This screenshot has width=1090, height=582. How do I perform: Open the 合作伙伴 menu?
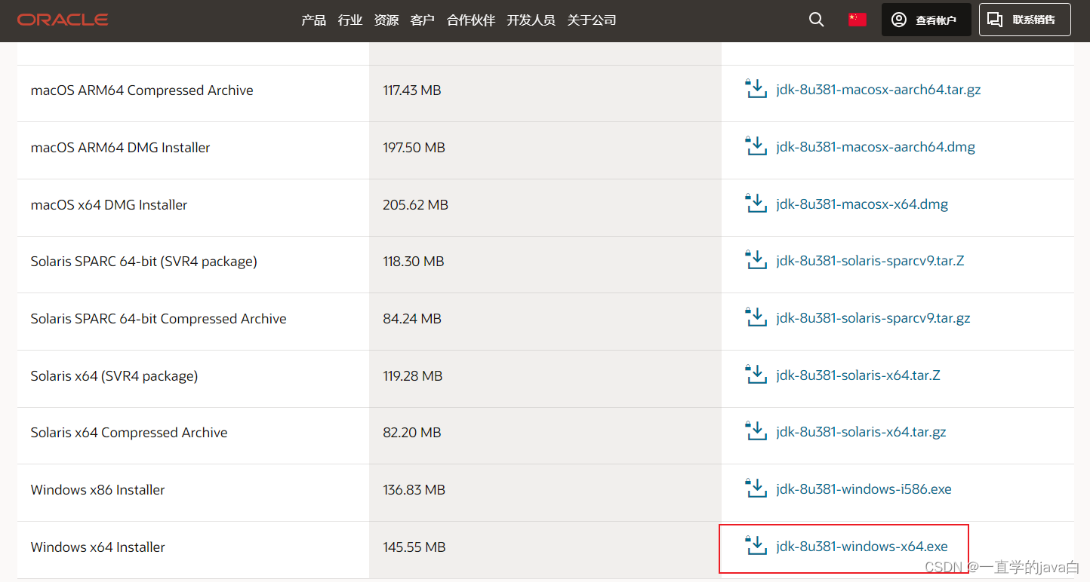[471, 20]
